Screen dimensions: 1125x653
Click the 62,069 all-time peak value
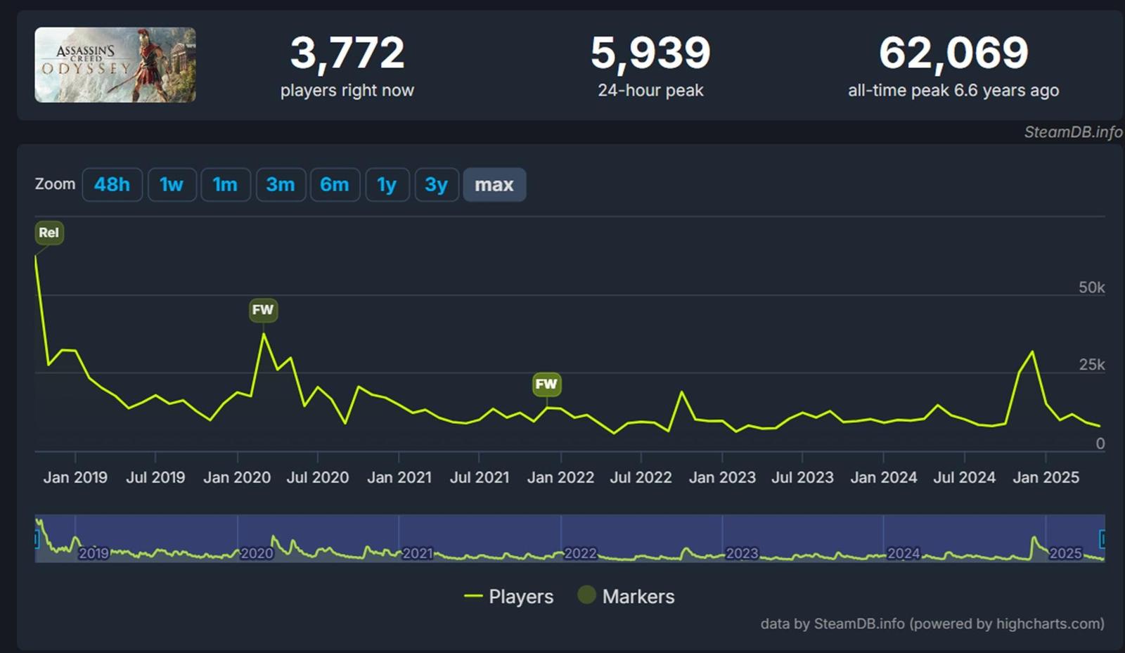pyautogui.click(x=953, y=53)
